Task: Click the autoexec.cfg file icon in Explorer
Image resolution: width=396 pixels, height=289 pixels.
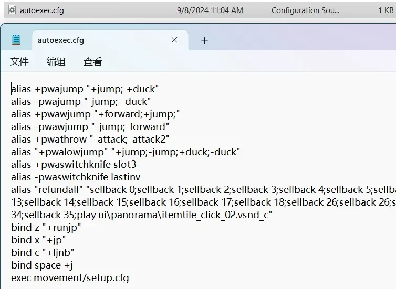Action: click(12, 10)
